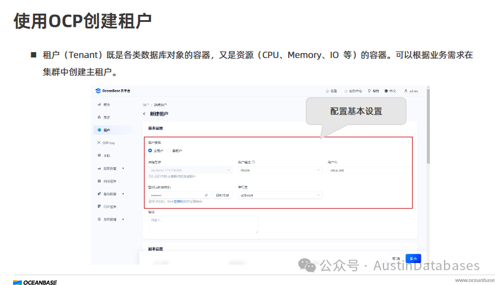The width and height of the screenshot is (495, 285).
Task: Click the help icon next to tenant mode
Action: coord(253,162)
